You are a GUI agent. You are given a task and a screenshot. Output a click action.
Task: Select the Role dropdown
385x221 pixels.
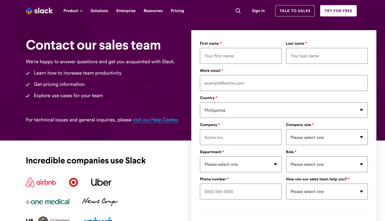tap(327, 164)
